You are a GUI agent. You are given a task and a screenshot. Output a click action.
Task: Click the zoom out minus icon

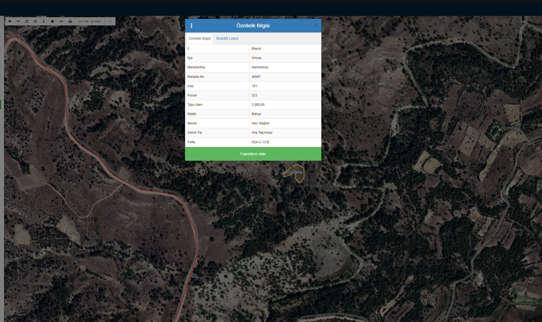coord(18,21)
